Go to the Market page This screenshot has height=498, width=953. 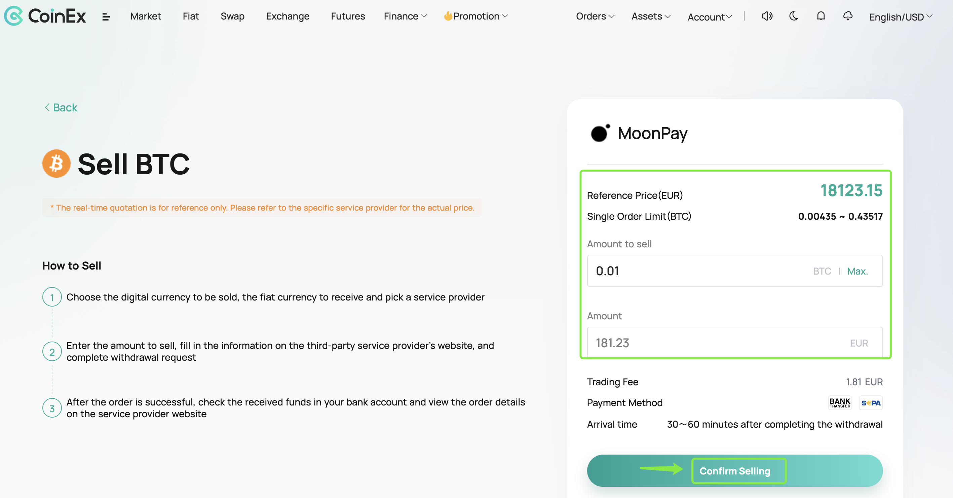point(146,16)
